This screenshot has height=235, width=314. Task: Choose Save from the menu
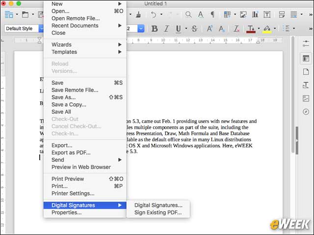(x=85, y=83)
